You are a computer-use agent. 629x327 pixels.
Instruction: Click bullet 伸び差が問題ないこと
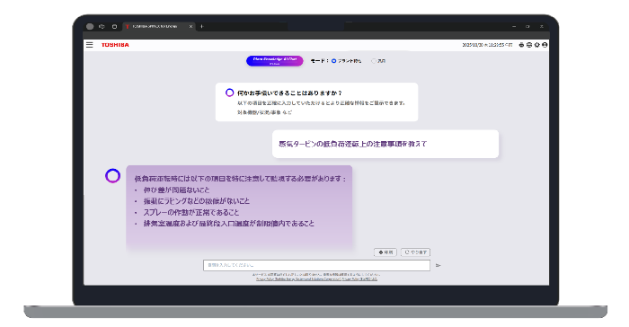[x=176, y=190]
